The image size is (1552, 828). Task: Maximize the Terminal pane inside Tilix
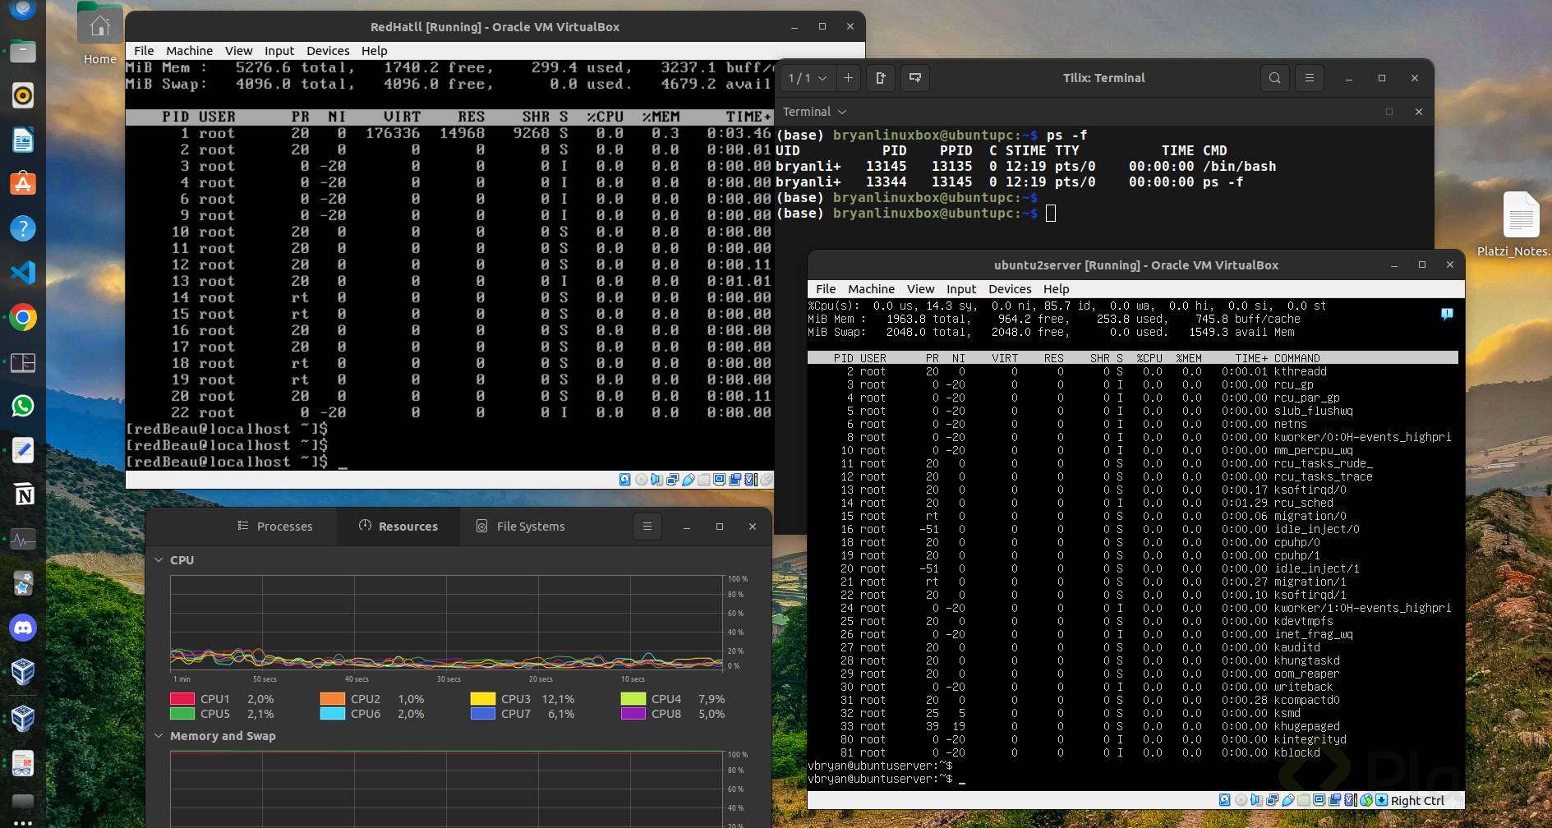pos(1389,112)
